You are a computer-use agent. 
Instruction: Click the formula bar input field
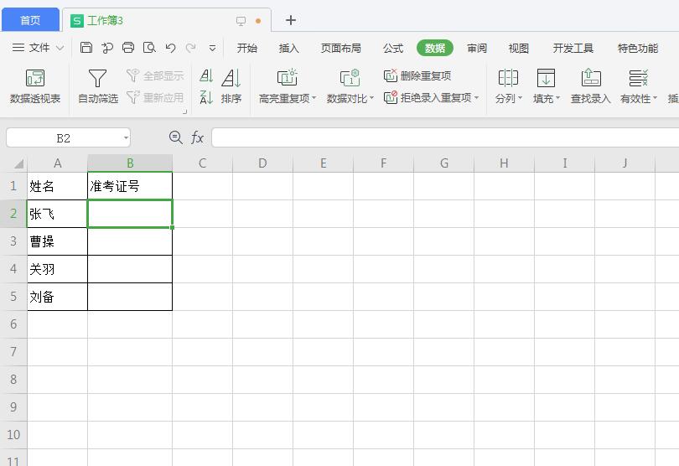coord(445,137)
